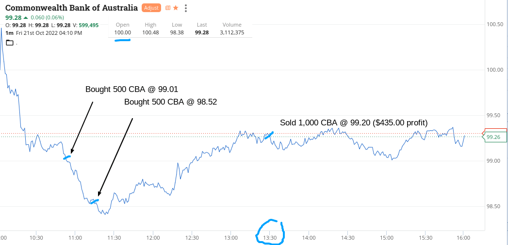
Task: Toggle the favorite star icon
Action: point(176,8)
